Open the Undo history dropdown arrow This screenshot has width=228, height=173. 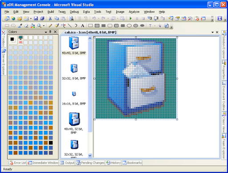(x=98, y=19)
